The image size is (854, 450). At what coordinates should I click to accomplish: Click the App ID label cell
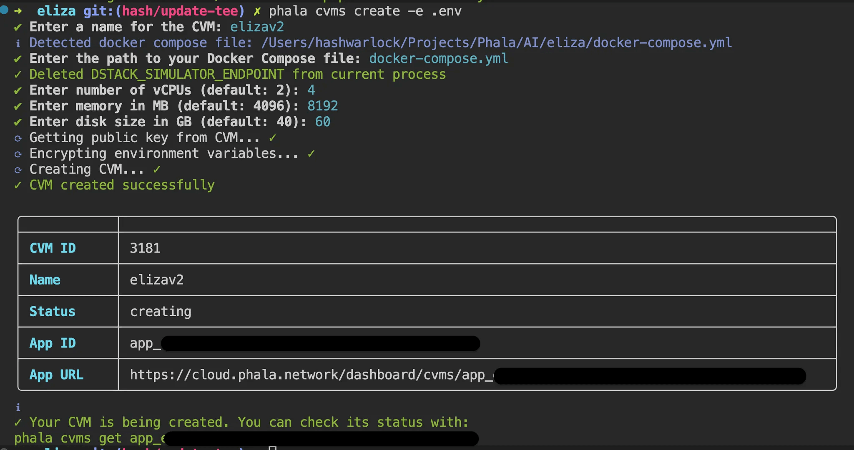(x=53, y=343)
